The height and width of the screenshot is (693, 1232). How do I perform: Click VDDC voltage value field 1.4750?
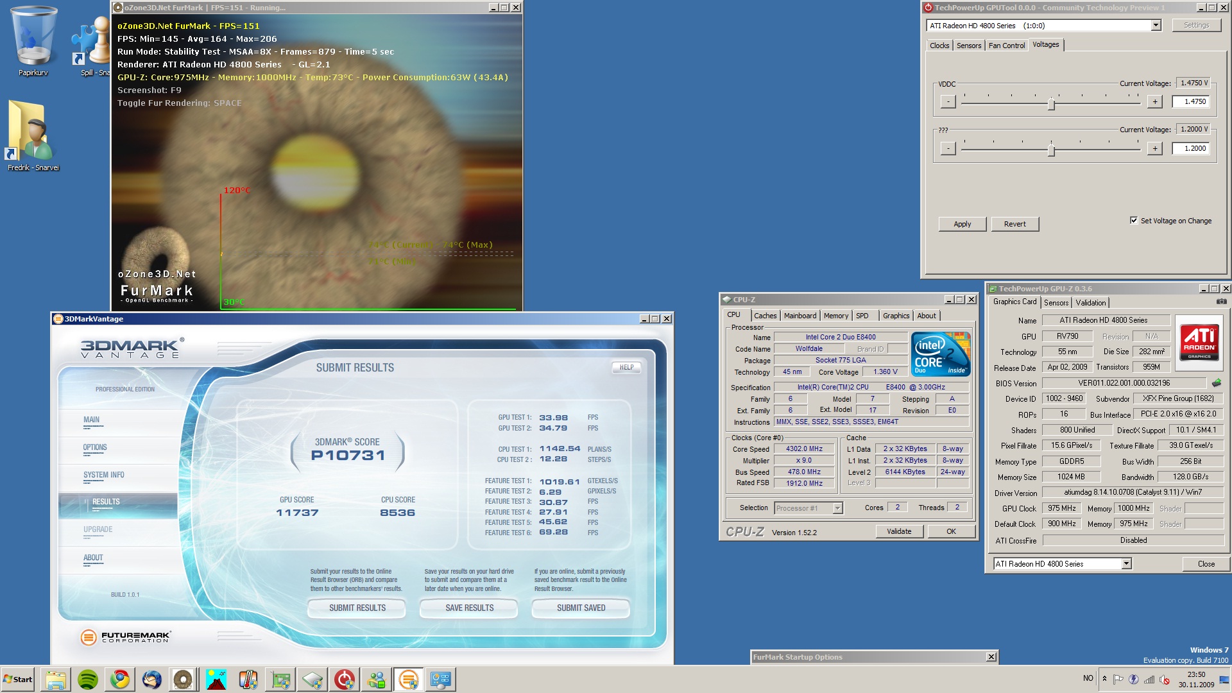pos(1192,101)
